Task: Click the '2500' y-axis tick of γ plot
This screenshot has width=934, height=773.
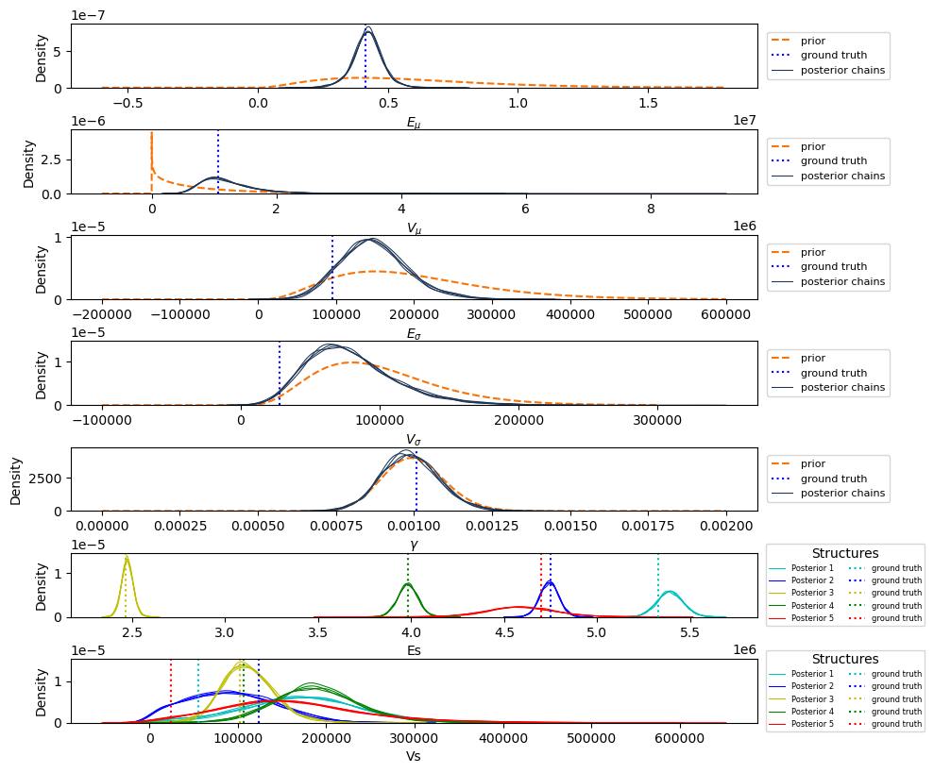Action: (x=45, y=479)
